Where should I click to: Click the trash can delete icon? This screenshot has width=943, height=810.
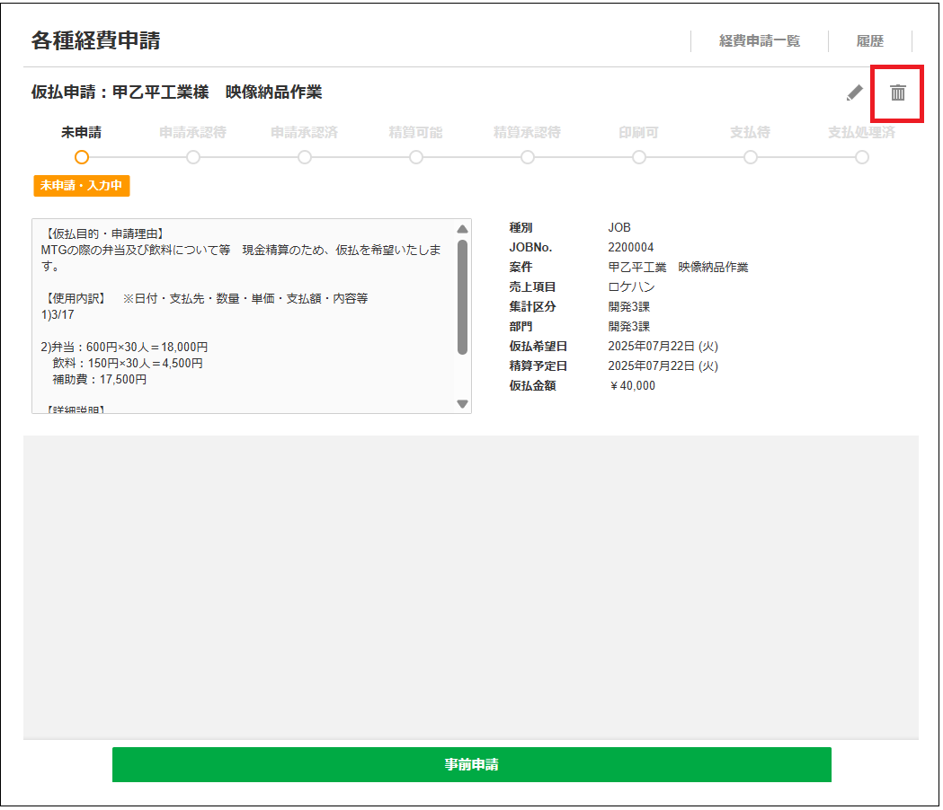click(x=897, y=92)
